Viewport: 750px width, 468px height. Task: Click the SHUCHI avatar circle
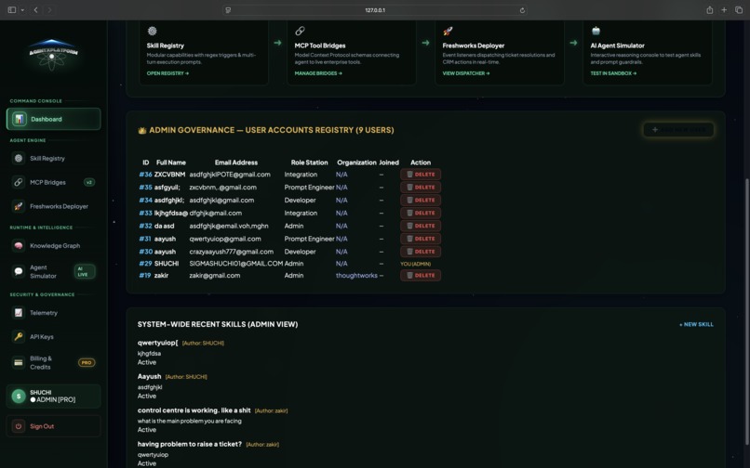19,396
